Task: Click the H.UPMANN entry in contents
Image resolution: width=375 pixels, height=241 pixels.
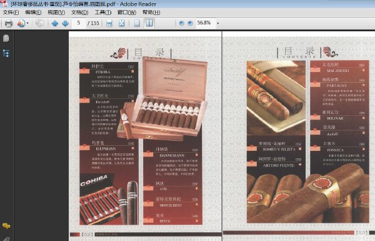Action: (106, 149)
